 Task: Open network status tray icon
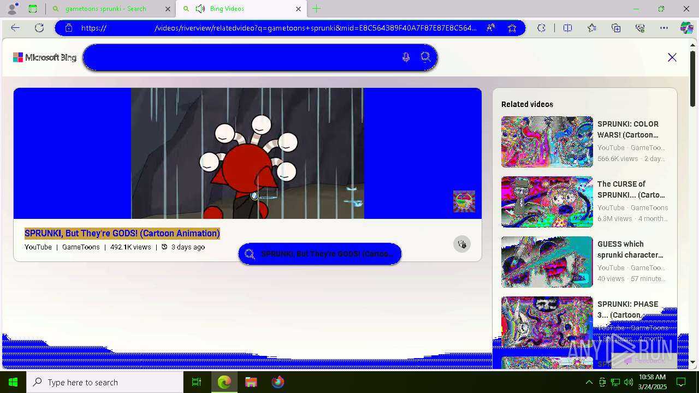tap(615, 382)
